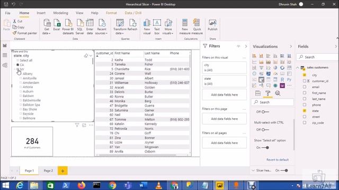Select the R script visual icon
This screenshot has height=190, width=339.
click(282, 80)
